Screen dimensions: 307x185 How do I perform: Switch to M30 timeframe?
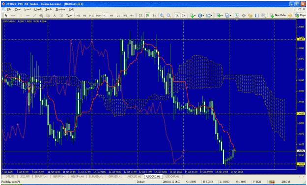(x=98, y=16)
